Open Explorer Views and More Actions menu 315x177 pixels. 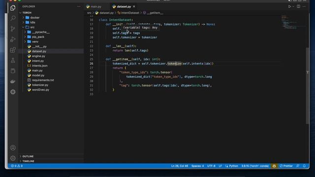point(79,6)
